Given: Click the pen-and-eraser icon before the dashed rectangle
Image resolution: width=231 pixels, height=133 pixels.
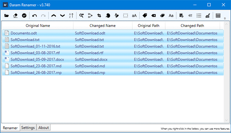Looking at the screenshot, I should [117, 16].
